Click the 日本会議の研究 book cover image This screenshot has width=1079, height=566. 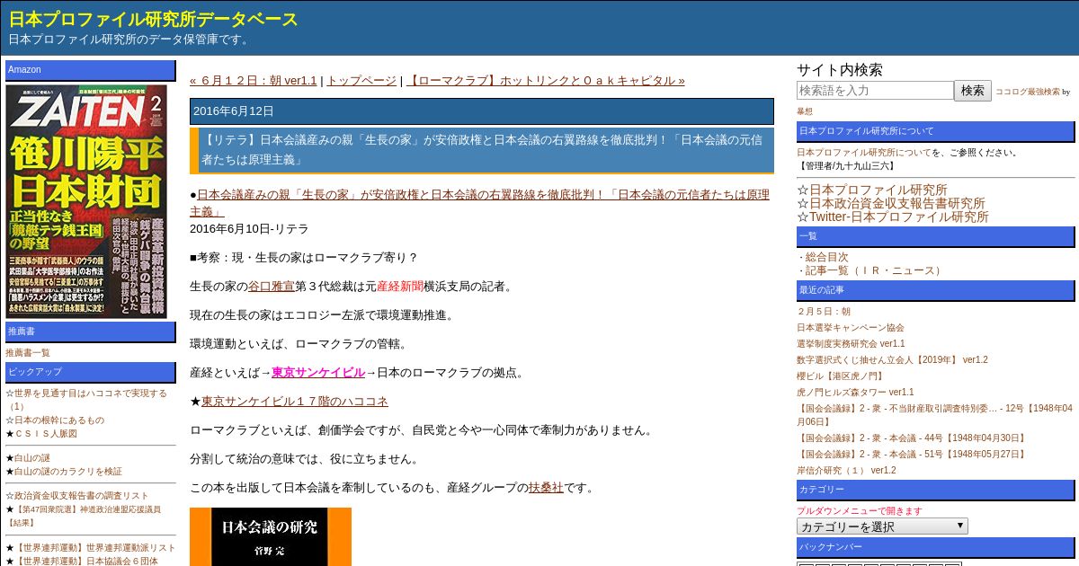click(x=271, y=537)
